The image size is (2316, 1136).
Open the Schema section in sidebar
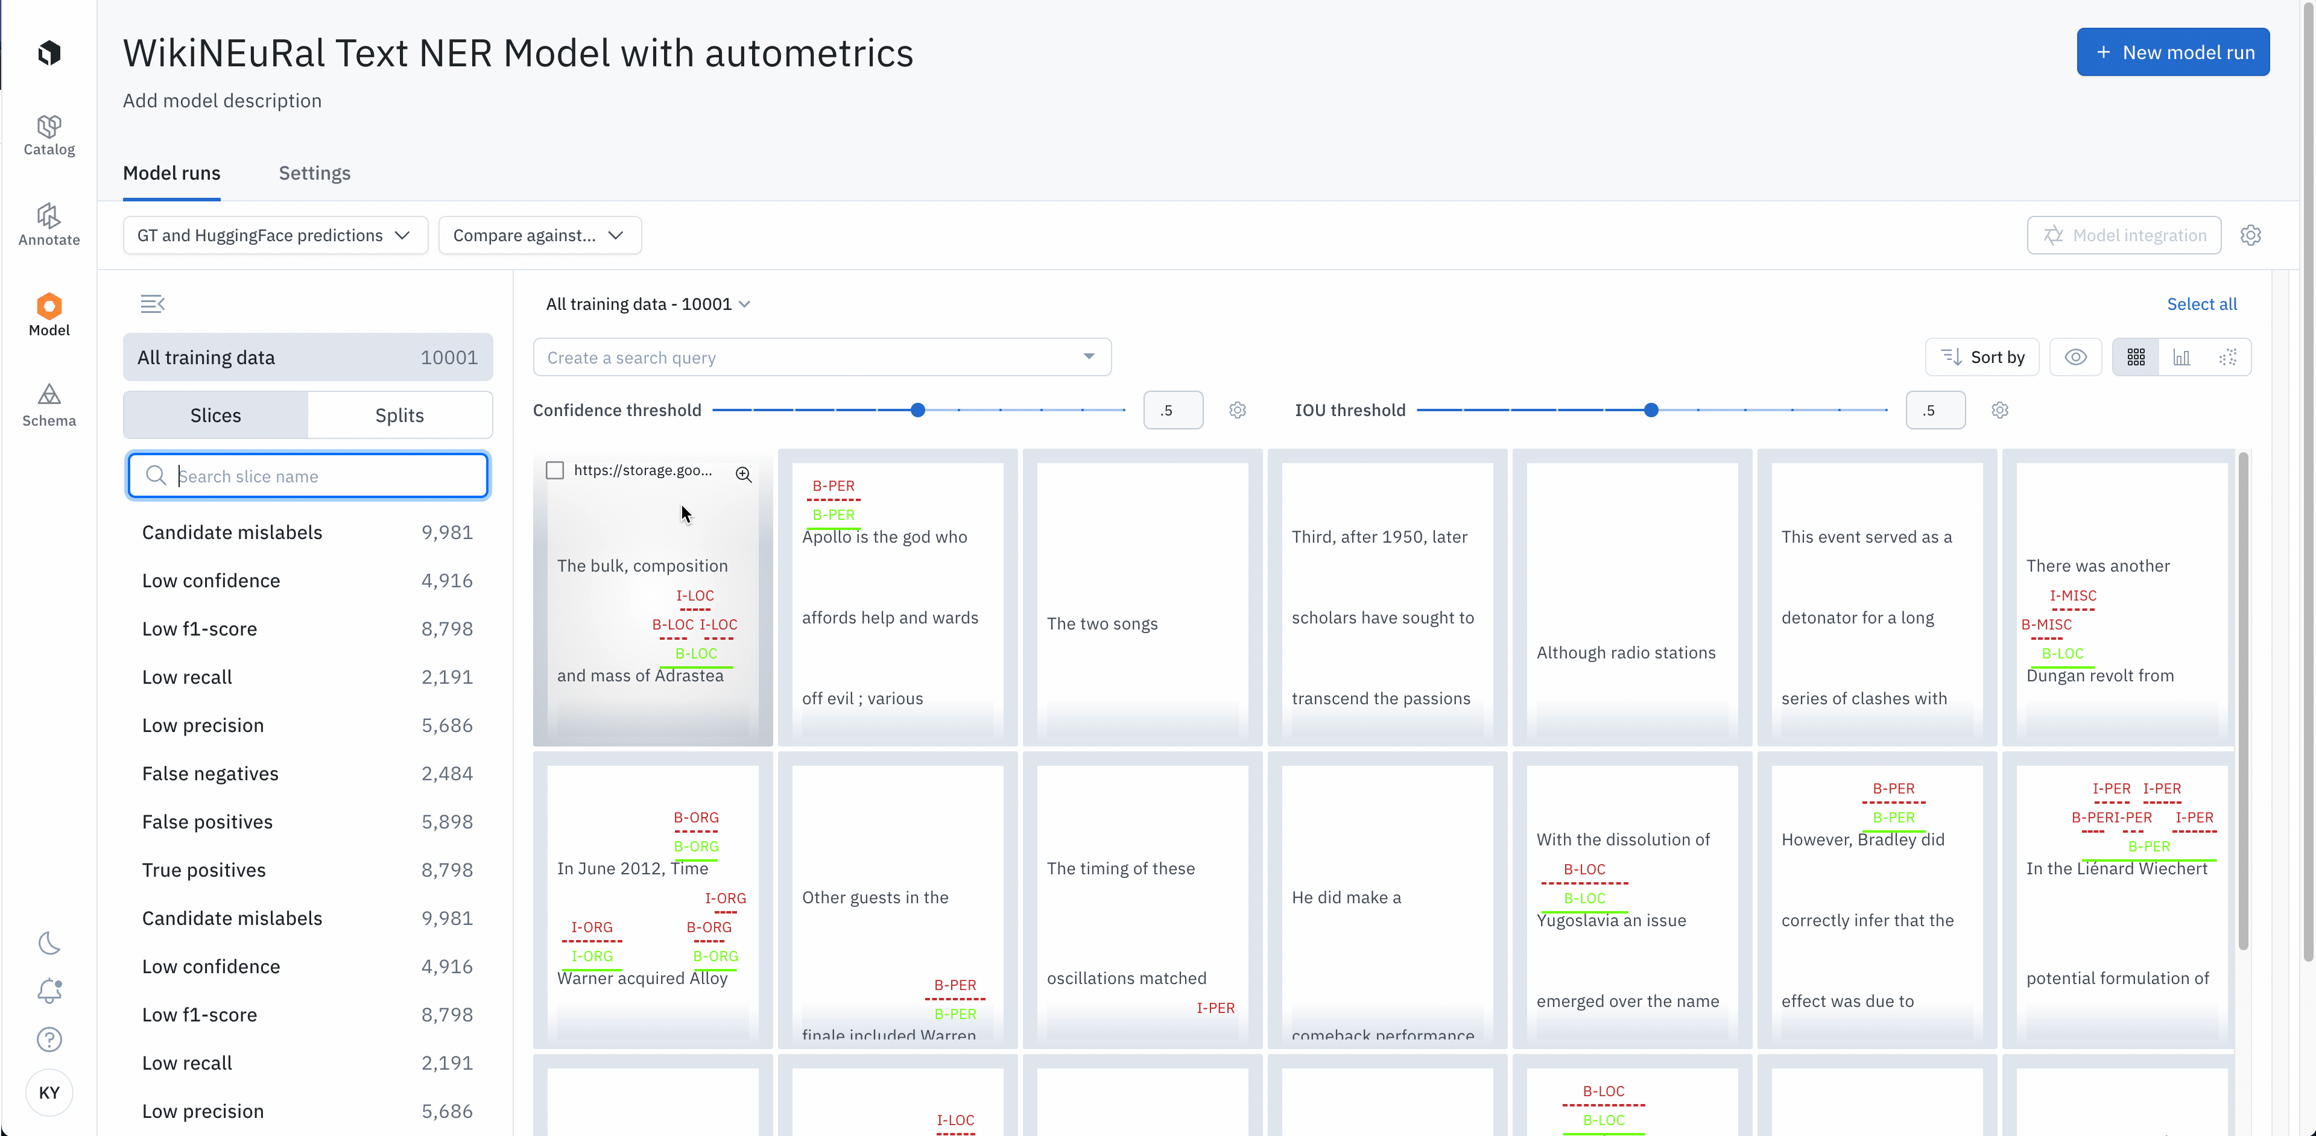48,405
